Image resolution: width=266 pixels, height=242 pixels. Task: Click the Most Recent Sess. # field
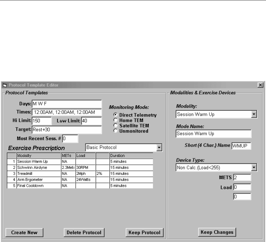point(70,139)
